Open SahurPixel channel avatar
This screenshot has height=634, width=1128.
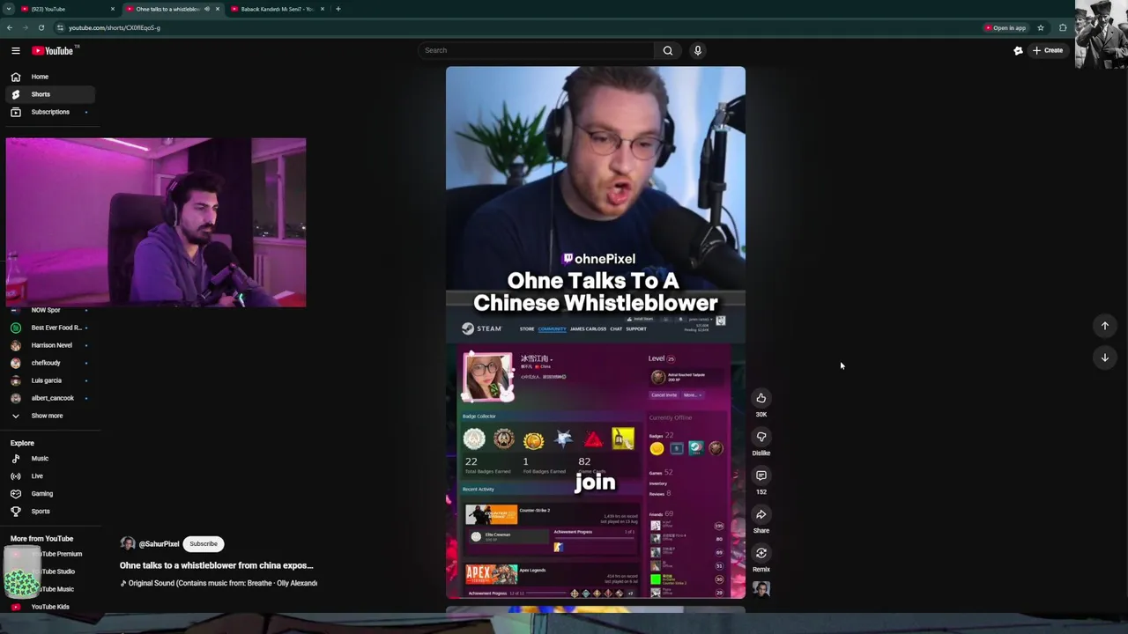click(128, 543)
